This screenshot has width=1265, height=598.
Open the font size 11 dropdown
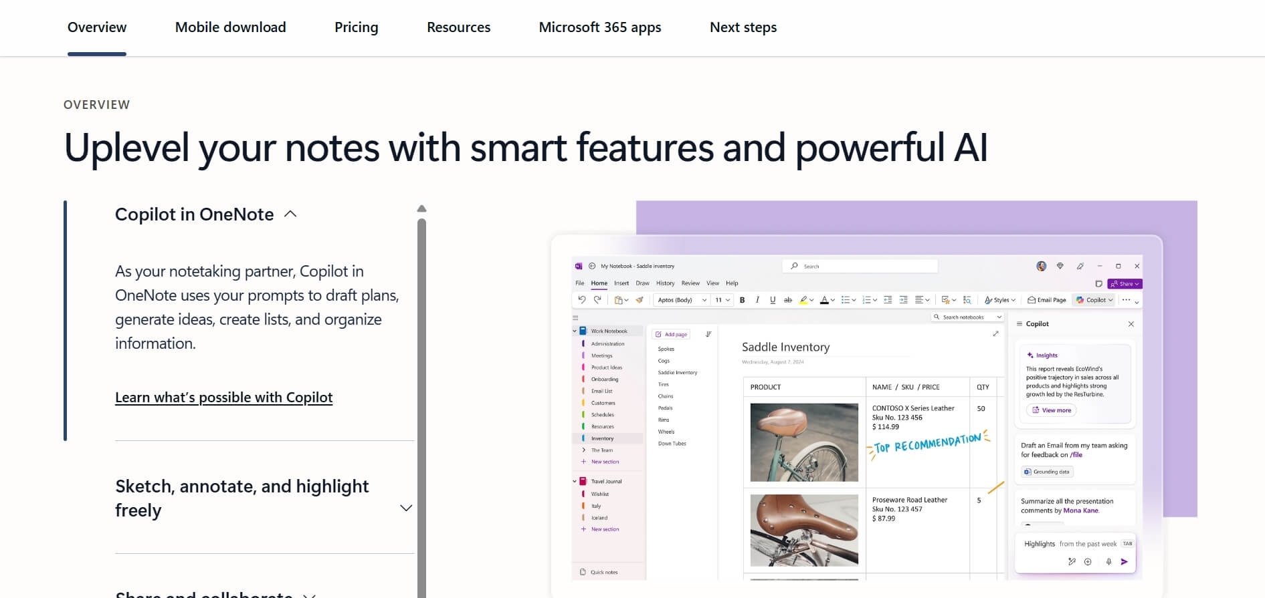click(x=722, y=300)
